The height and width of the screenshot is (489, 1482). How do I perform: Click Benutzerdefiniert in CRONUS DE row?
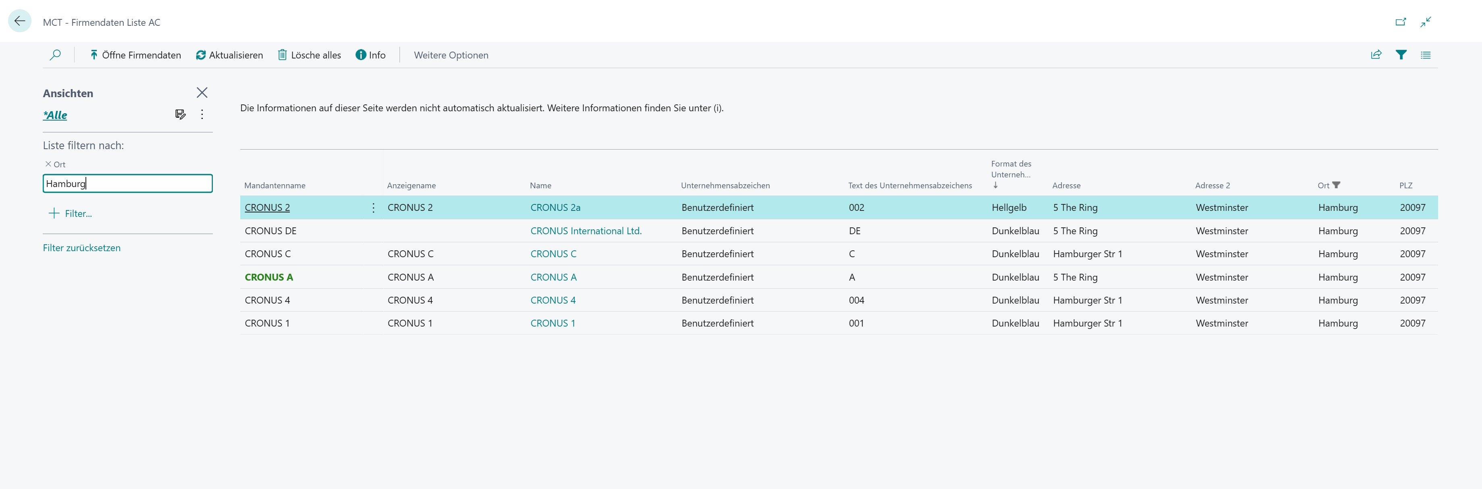coord(717,231)
